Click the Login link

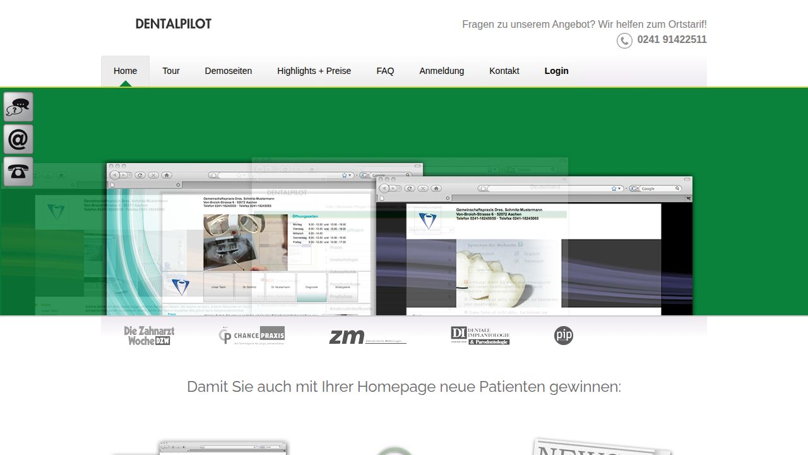[x=557, y=71]
